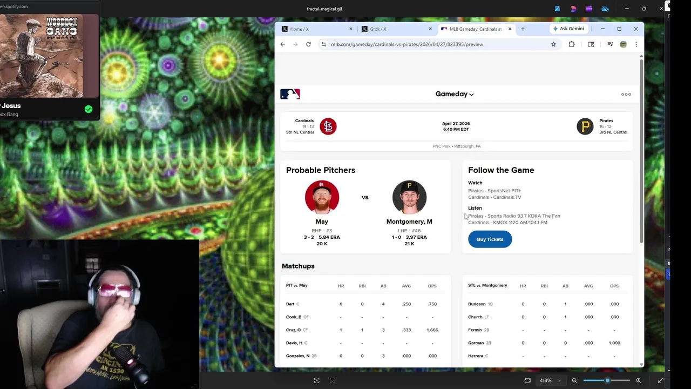The image size is (691, 389).
Task: Open the Clipchamp icon in photo viewer
Action: pos(589,9)
